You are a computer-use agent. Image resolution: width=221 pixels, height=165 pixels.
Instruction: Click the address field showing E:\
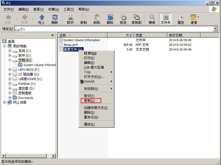[114, 29]
